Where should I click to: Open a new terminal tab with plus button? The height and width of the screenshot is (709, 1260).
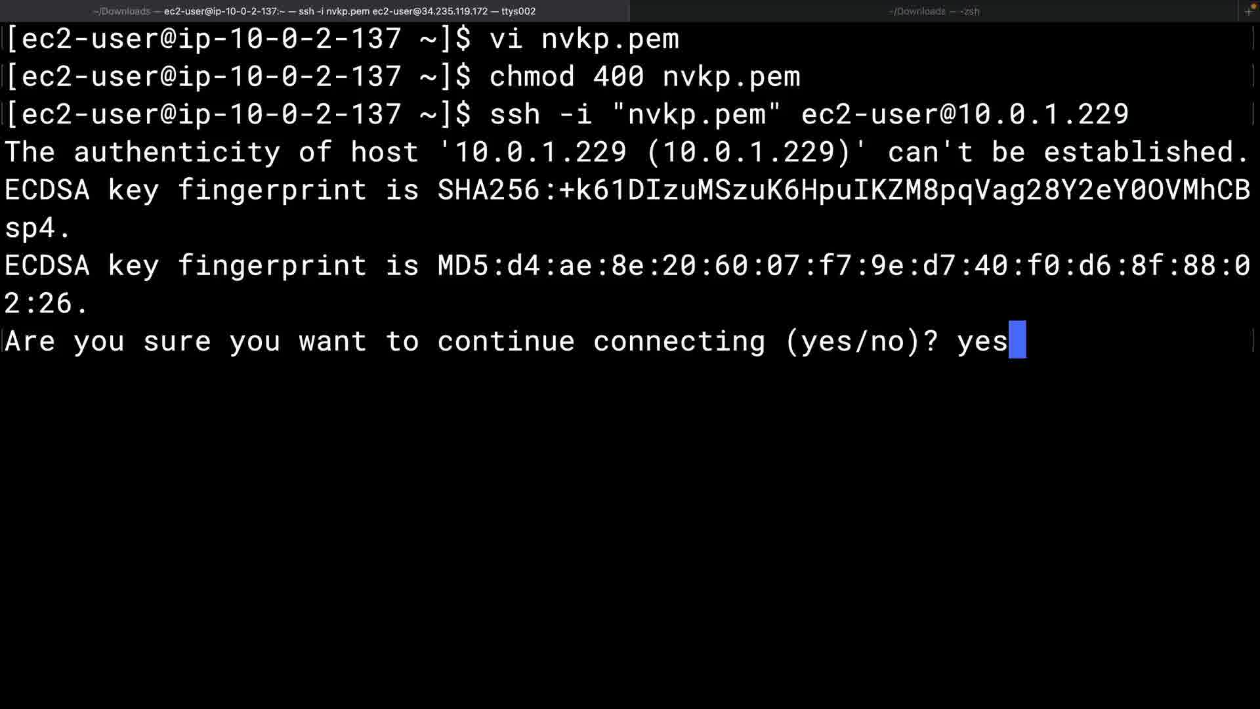1248,11
